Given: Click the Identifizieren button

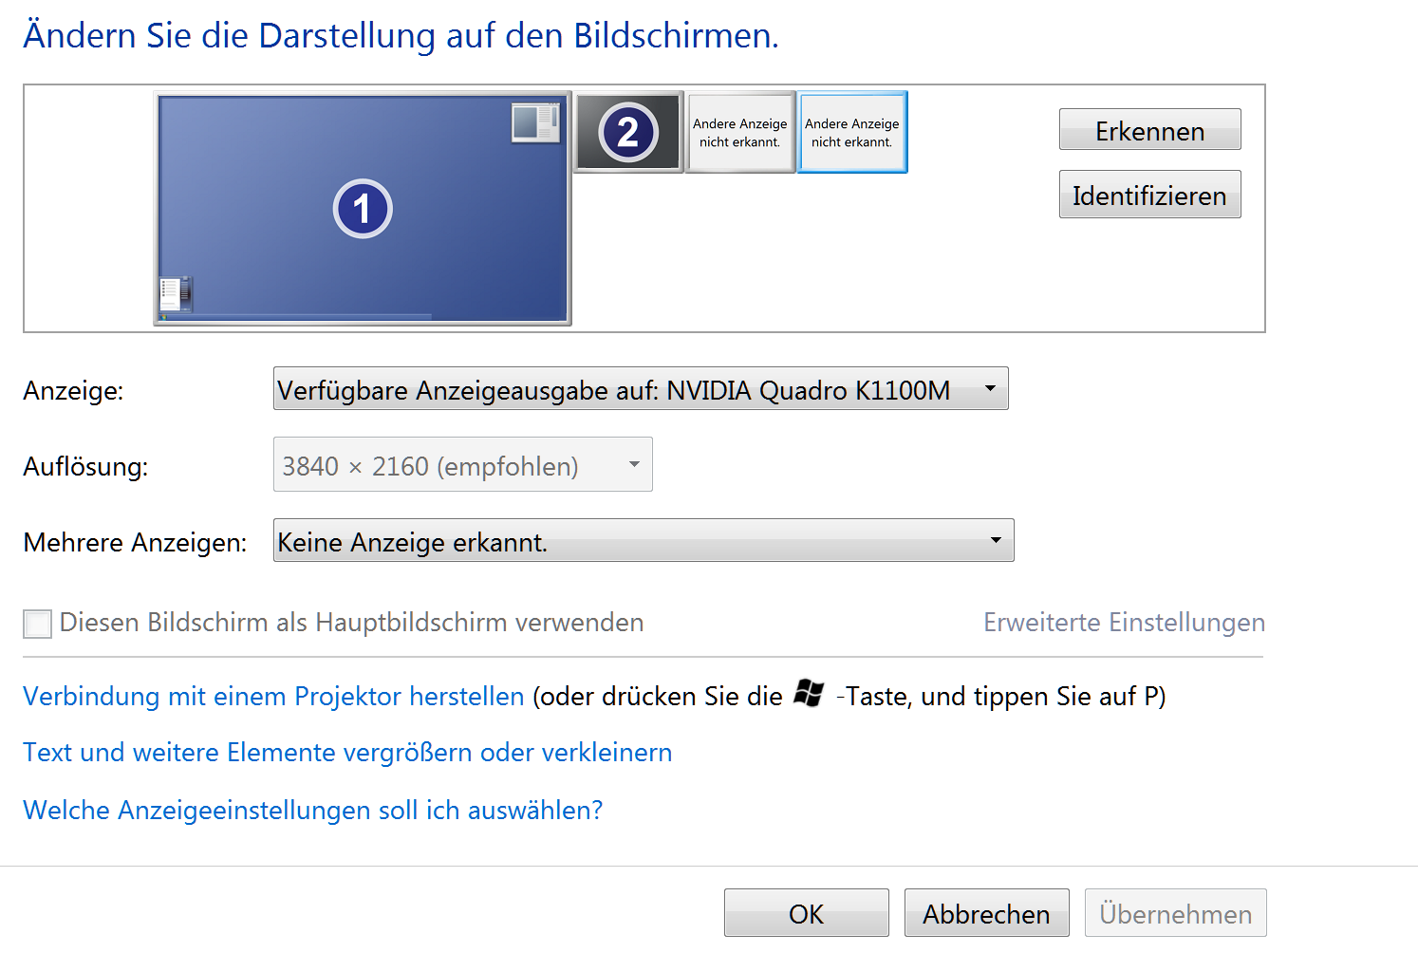Looking at the screenshot, I should 1149,195.
